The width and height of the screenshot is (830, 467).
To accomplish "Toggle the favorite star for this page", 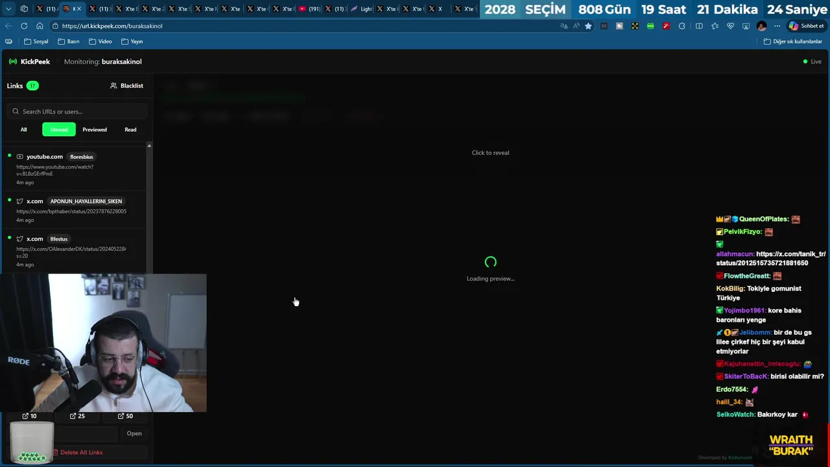I will 588,26.
